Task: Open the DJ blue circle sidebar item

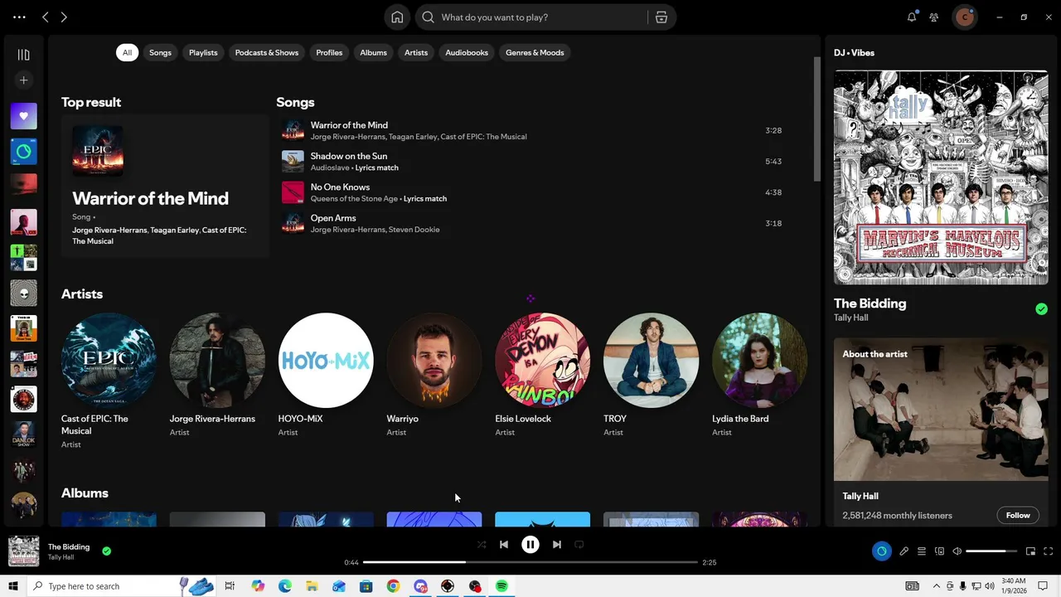Action: [x=23, y=152]
